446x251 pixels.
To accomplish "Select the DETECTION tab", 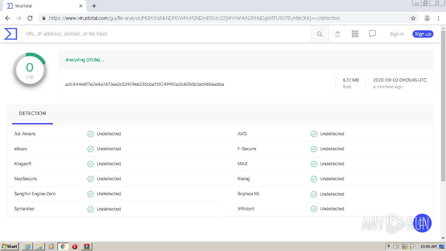I will (32, 113).
